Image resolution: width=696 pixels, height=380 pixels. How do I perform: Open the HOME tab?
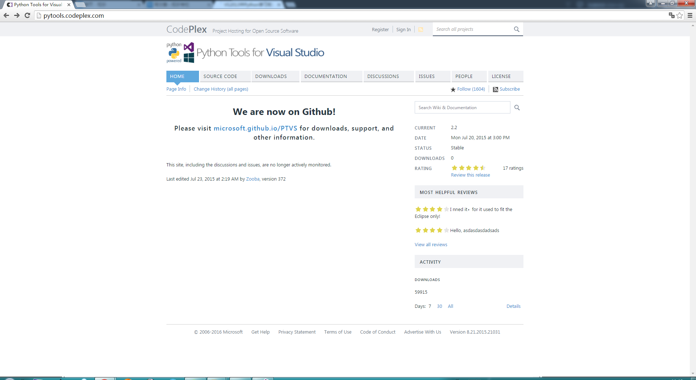pos(183,77)
